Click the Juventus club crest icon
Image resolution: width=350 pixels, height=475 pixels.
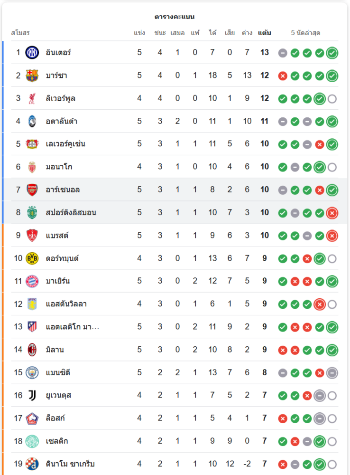32,395
